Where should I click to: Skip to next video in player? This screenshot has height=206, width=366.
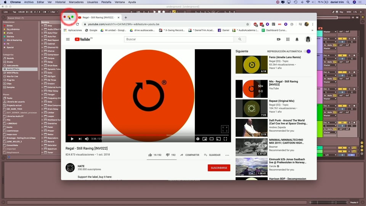[80, 139]
